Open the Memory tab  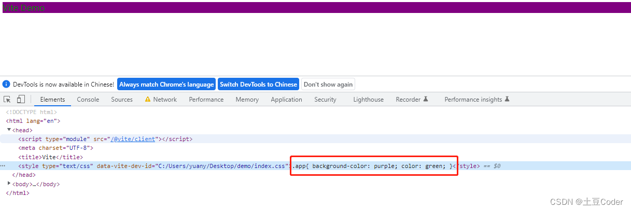[x=247, y=100]
